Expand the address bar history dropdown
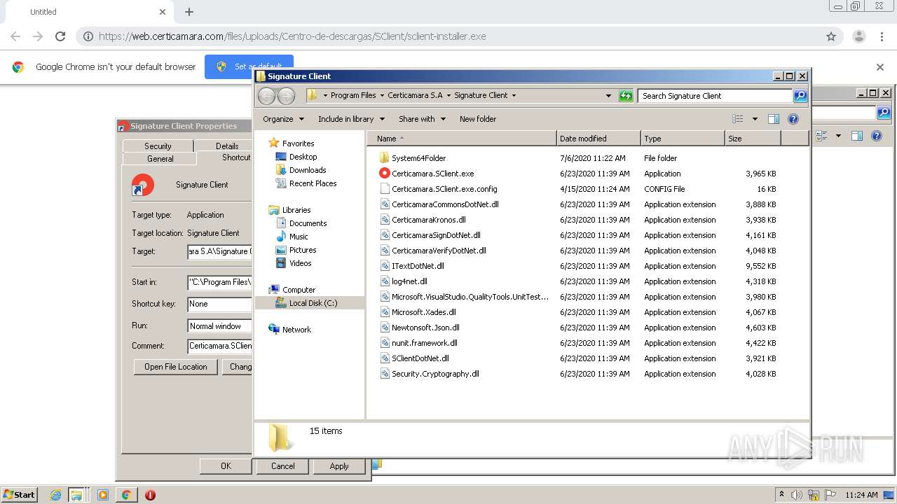 [608, 96]
